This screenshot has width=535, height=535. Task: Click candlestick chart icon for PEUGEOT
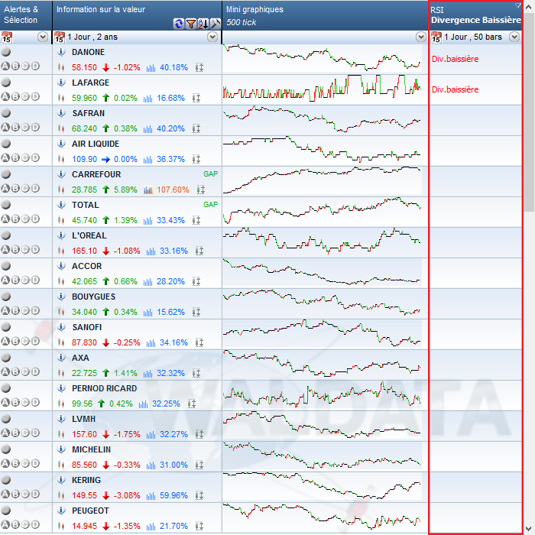(x=61, y=526)
